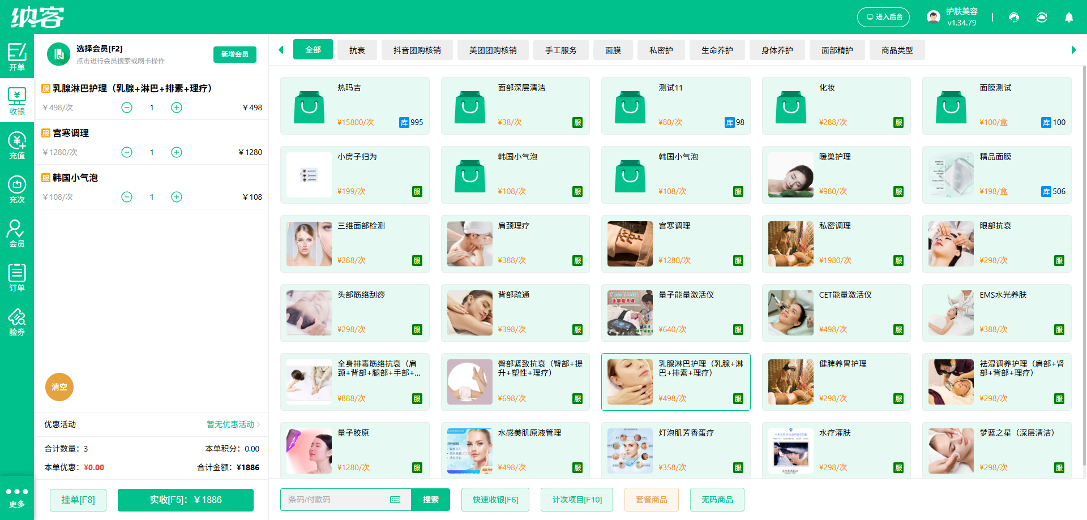Add 量子胶原 service card
The image size is (1087, 520).
(355, 450)
